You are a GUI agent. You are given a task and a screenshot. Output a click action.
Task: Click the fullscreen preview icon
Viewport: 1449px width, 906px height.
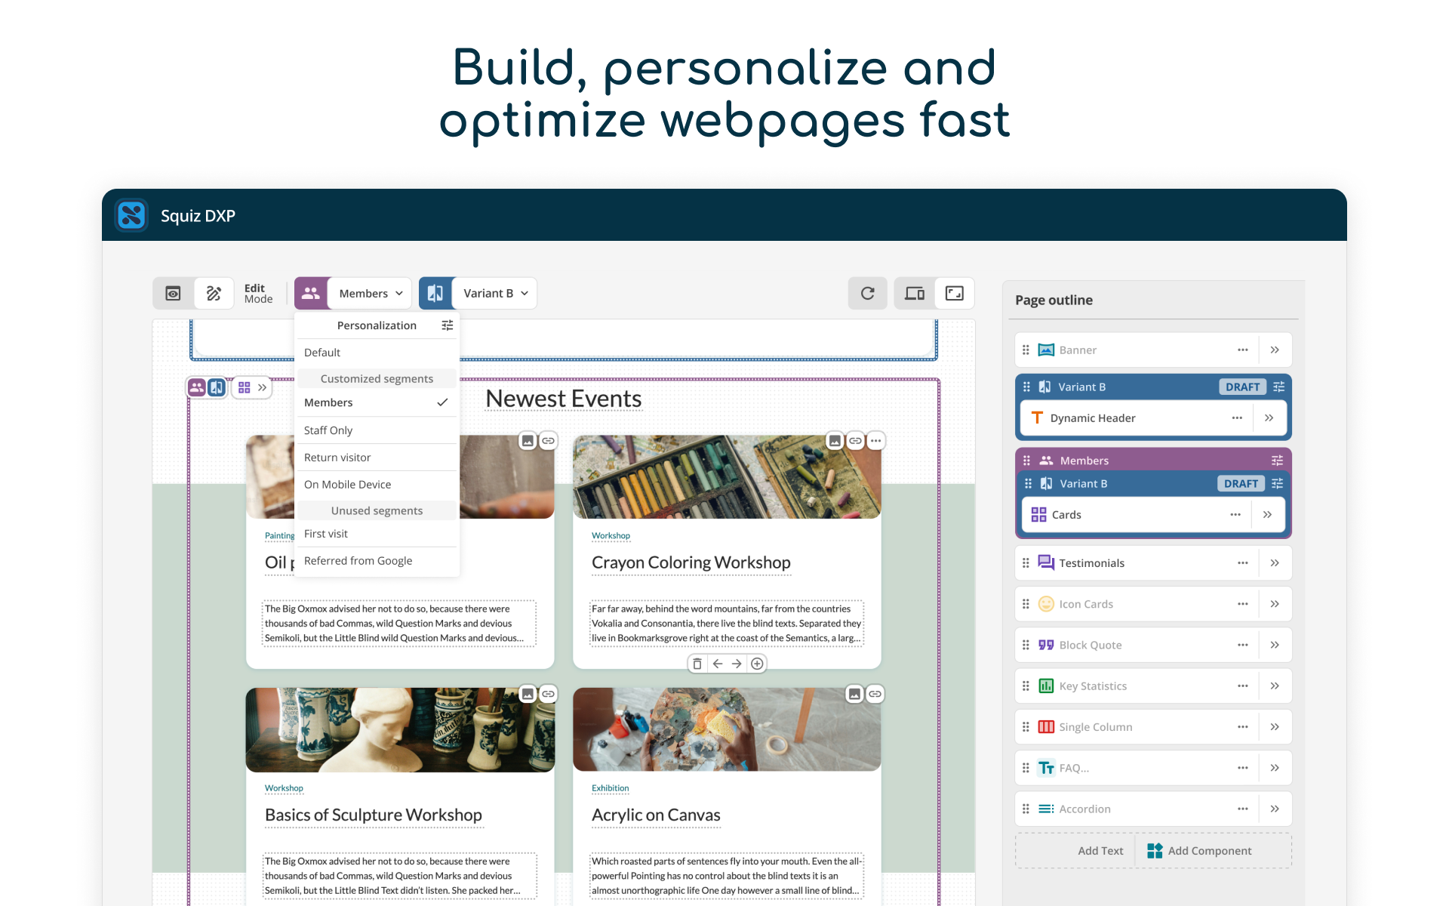pos(955,293)
